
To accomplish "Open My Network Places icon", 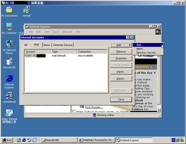I will click(x=9, y=45).
